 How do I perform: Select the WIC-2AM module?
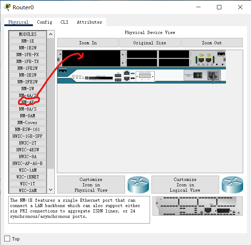pyautogui.click(x=28, y=191)
